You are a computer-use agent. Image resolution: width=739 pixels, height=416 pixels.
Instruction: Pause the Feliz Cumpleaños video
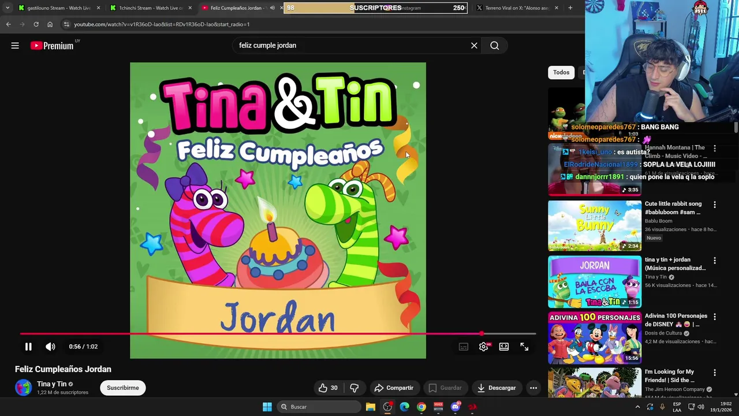click(x=28, y=347)
